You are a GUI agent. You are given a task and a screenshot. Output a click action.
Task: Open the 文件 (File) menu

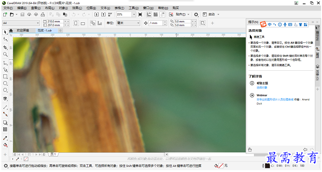pyautogui.click(x=8, y=8)
